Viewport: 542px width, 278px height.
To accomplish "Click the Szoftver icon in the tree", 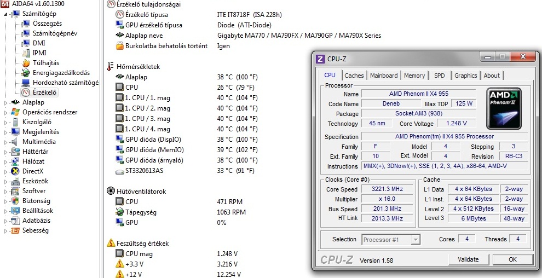I will click(x=15, y=191).
